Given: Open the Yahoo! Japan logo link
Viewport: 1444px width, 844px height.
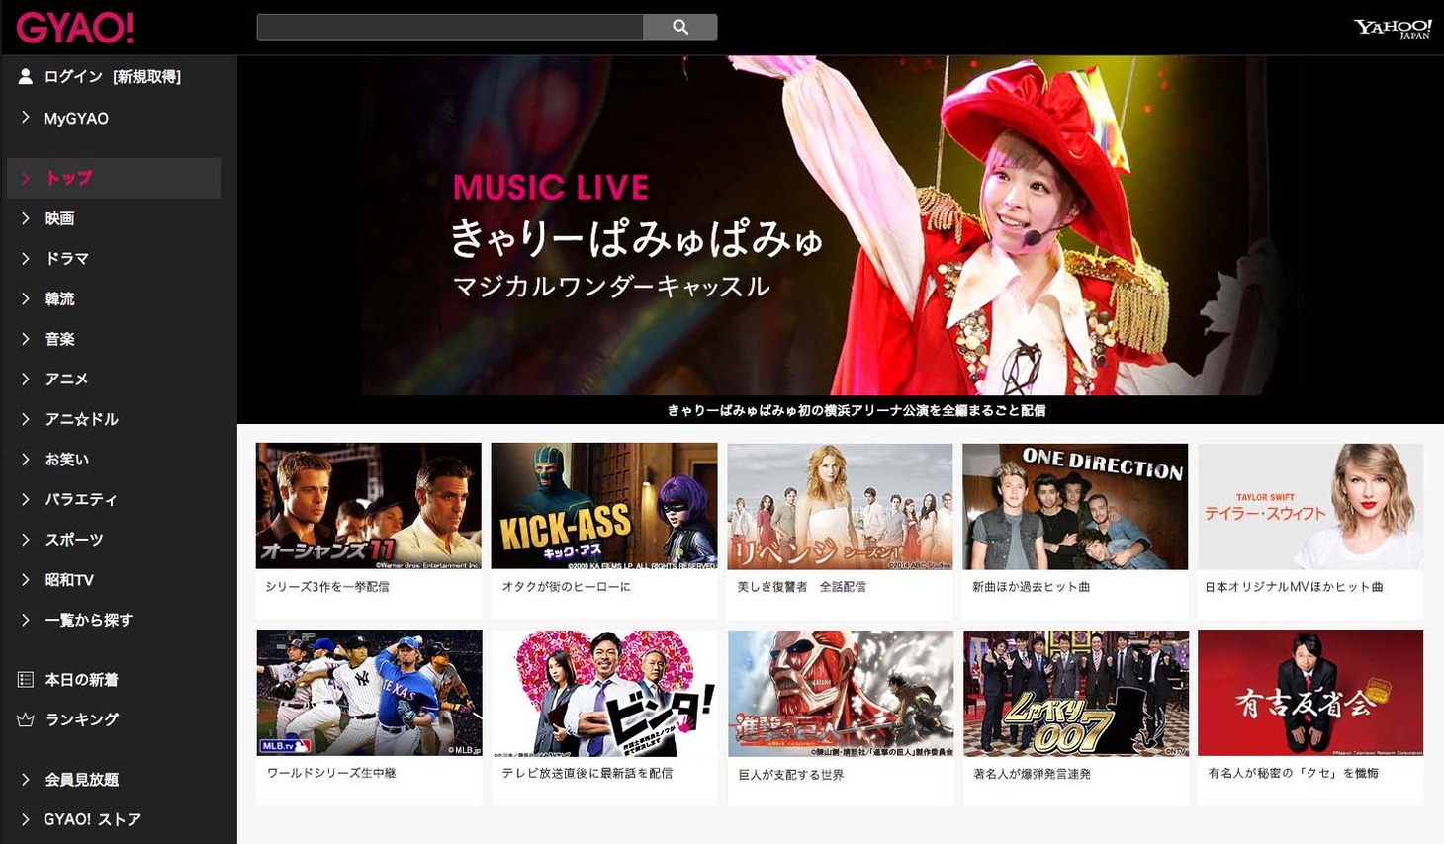Looking at the screenshot, I should point(1393,28).
